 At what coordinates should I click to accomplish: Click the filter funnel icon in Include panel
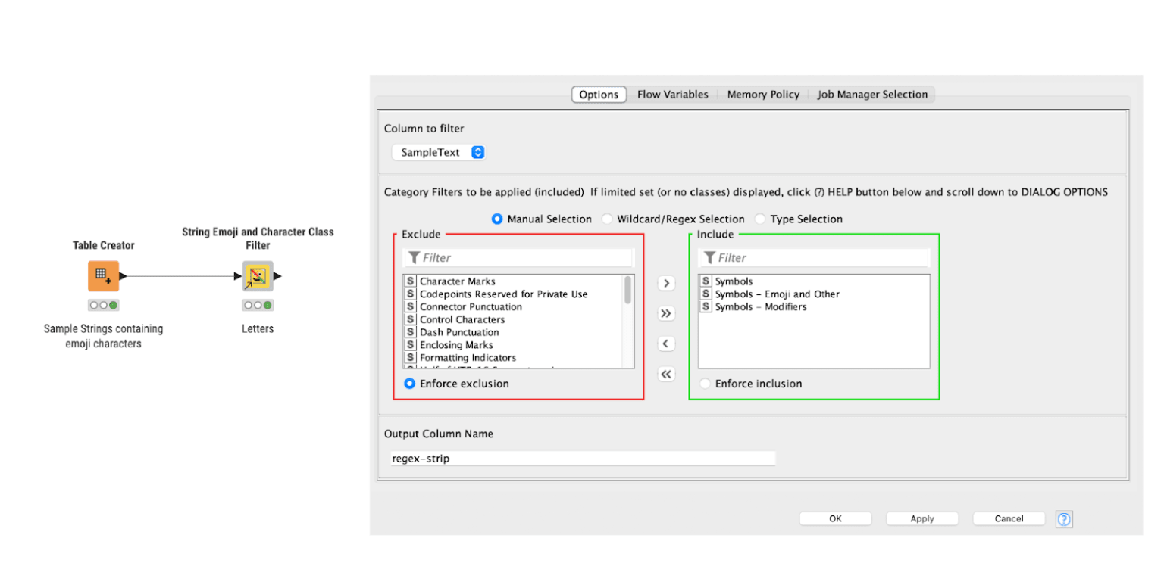(x=709, y=258)
